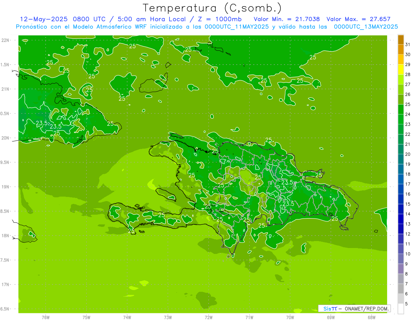The image size is (417, 322).
Task: Click the '1.5N' latitude label
Action: [x=5, y=65]
